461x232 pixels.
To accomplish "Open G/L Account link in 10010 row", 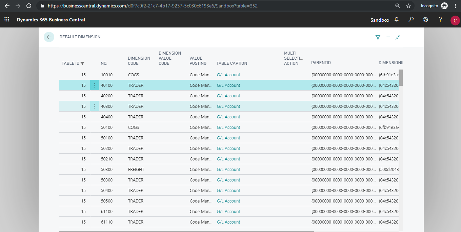I will 228,75.
